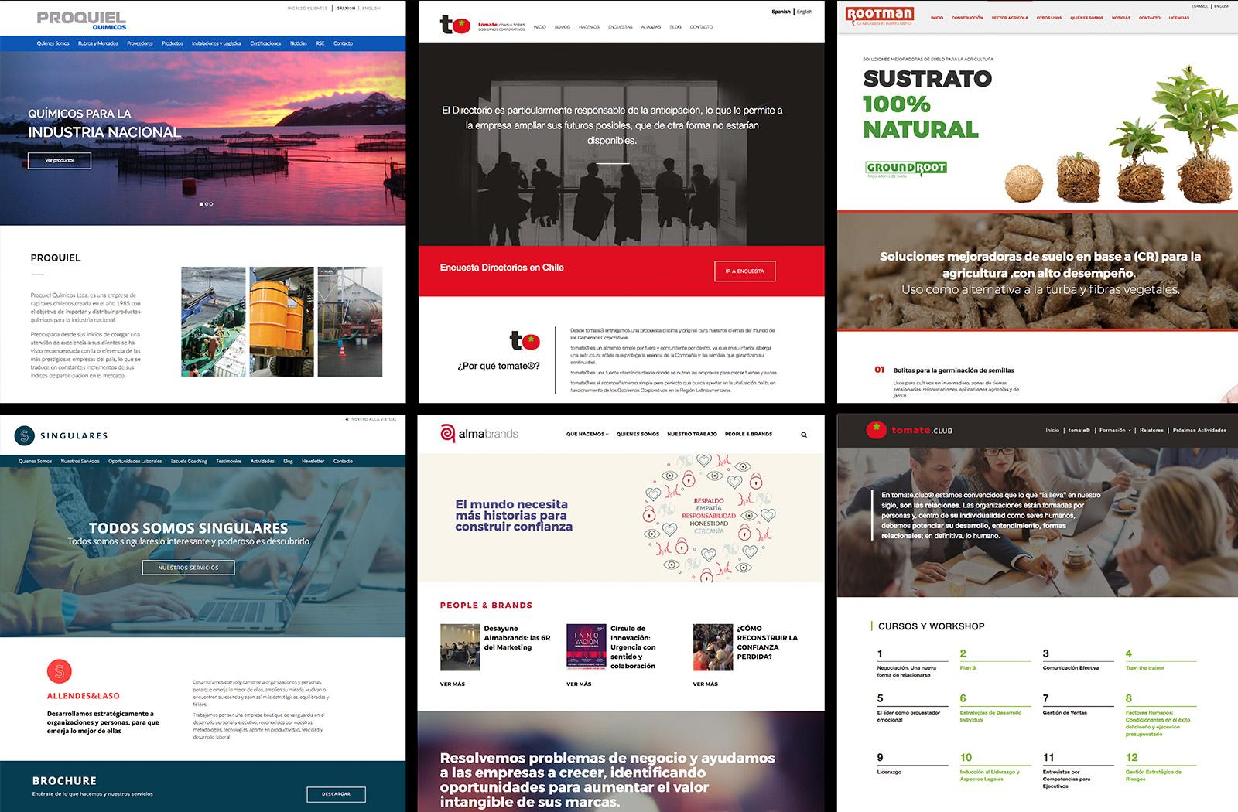Screen dimensions: 1238x812
Task: Click Nuestros Servicios button on Singulares hero
Action: [188, 568]
